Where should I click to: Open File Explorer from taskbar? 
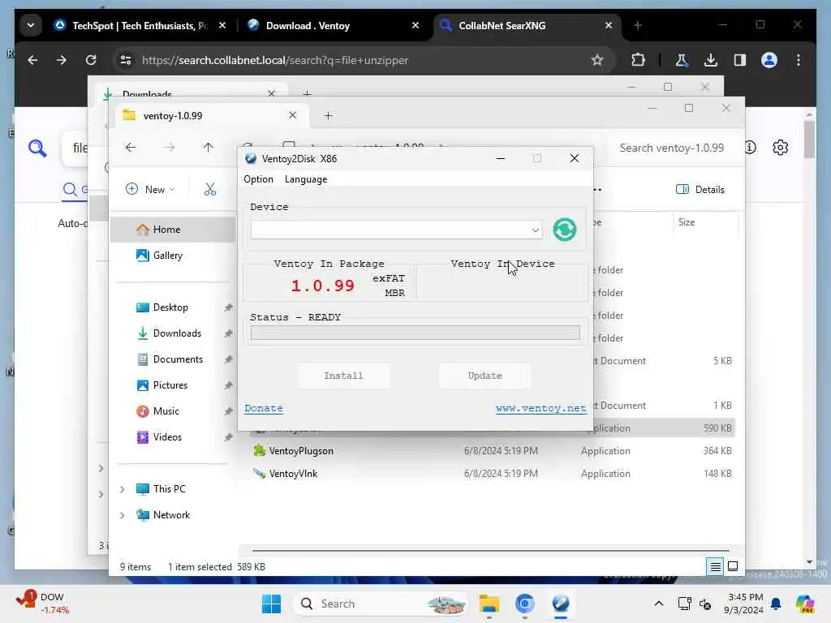(x=489, y=604)
